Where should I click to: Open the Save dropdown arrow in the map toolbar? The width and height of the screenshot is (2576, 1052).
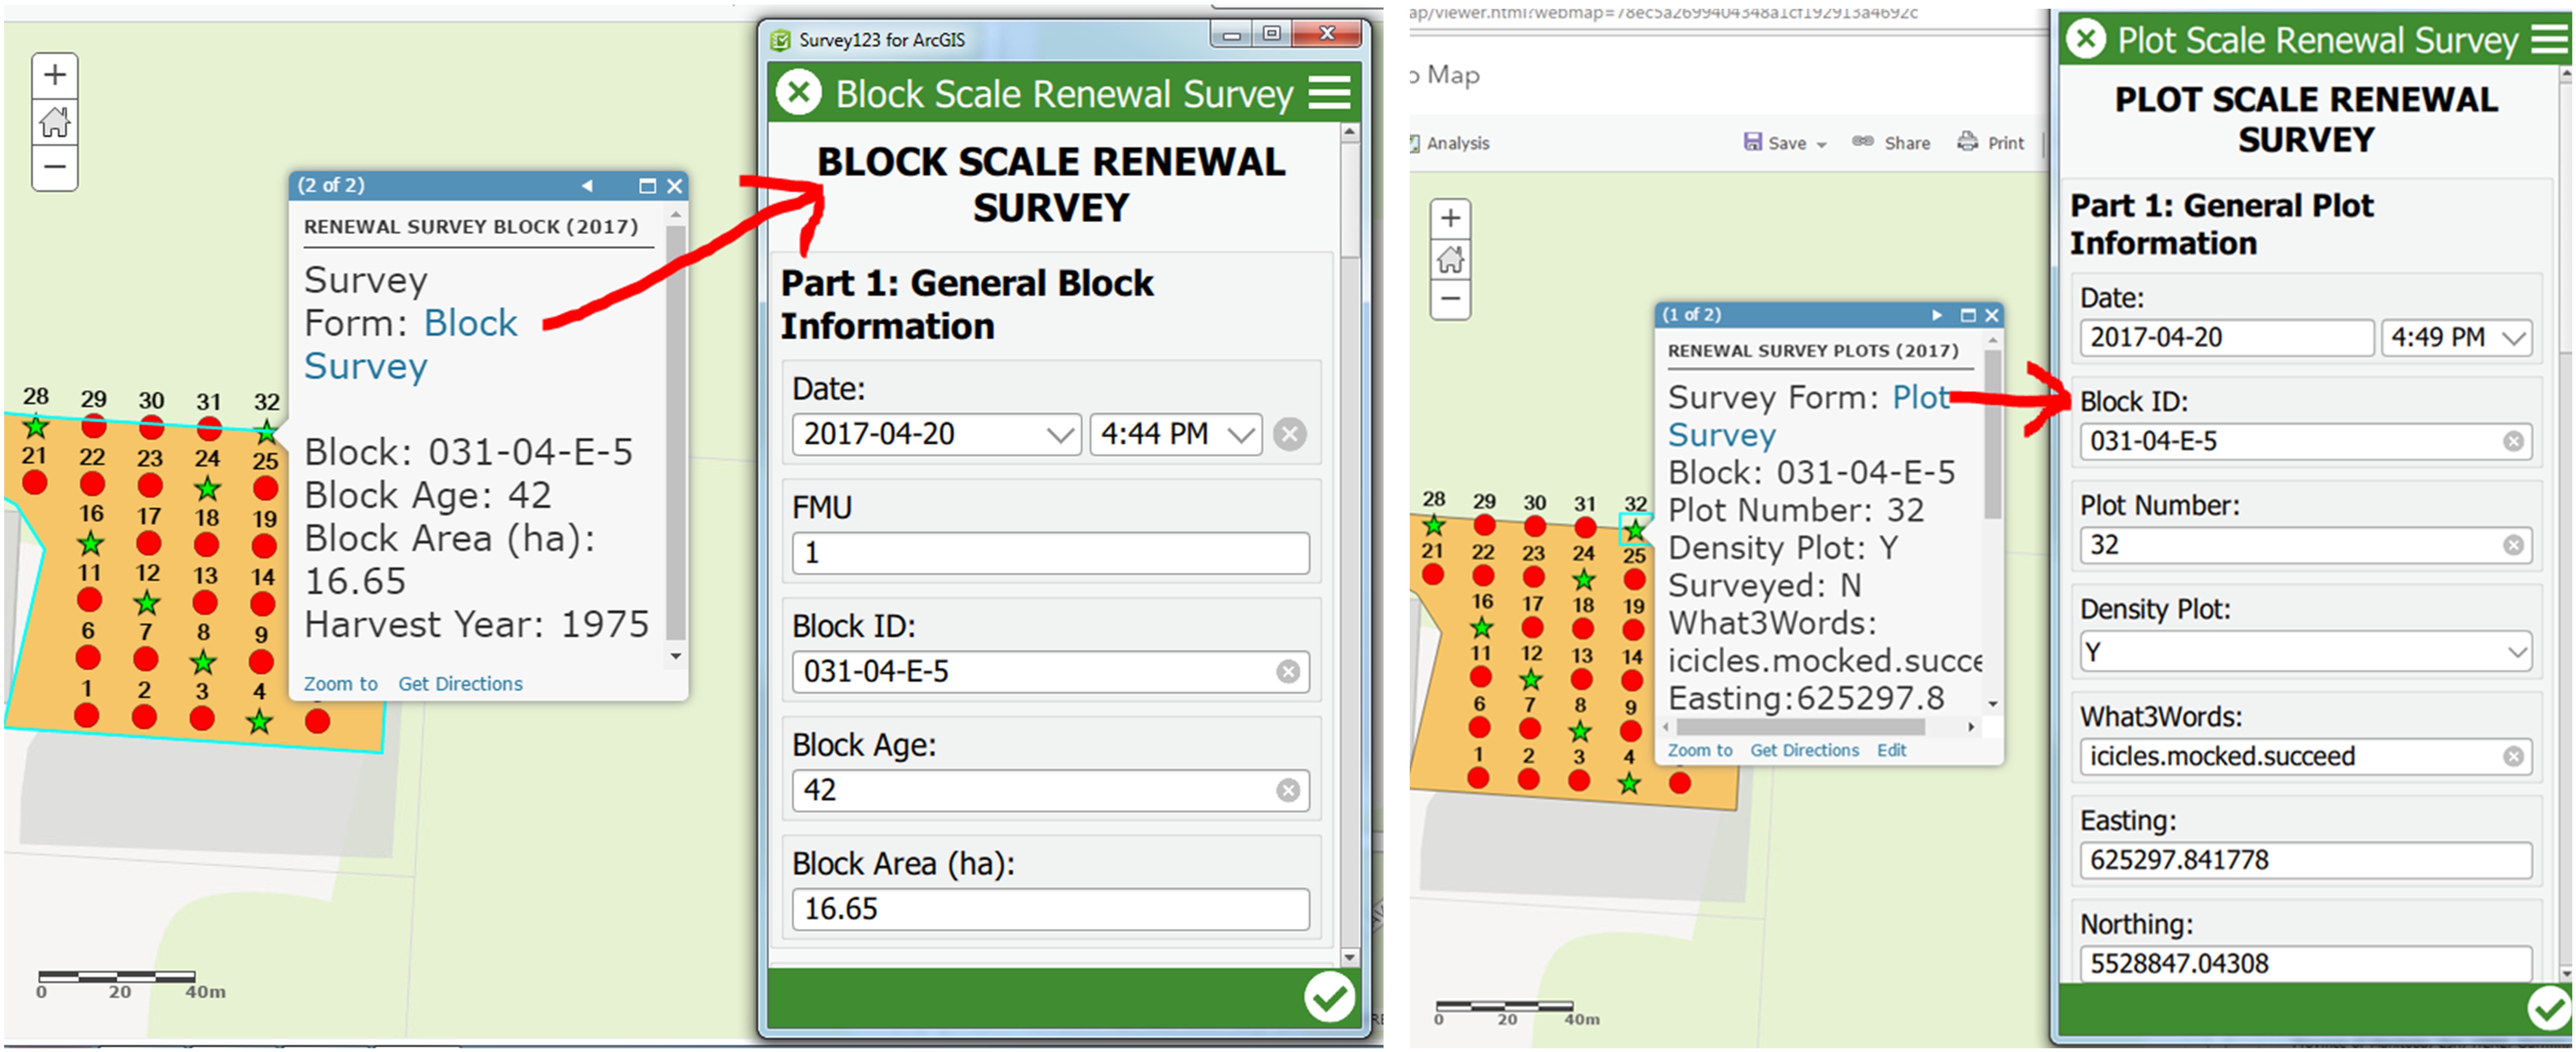(x=1821, y=145)
